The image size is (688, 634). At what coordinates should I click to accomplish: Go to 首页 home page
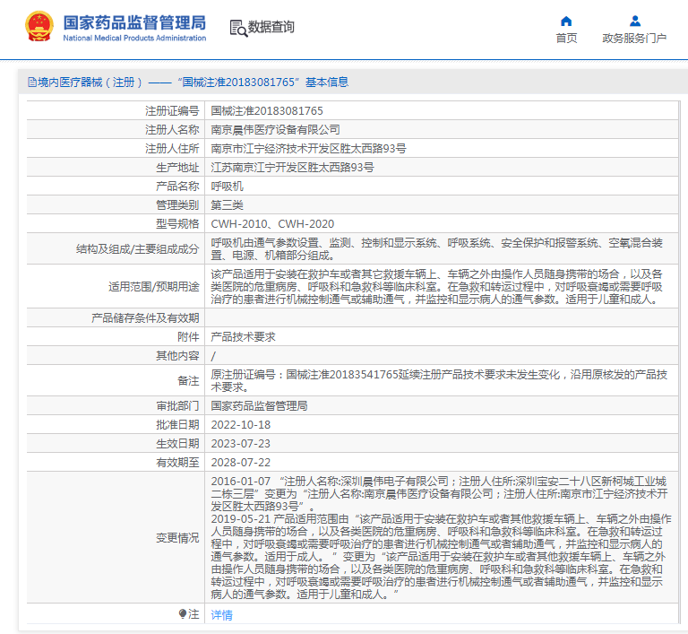[566, 38]
